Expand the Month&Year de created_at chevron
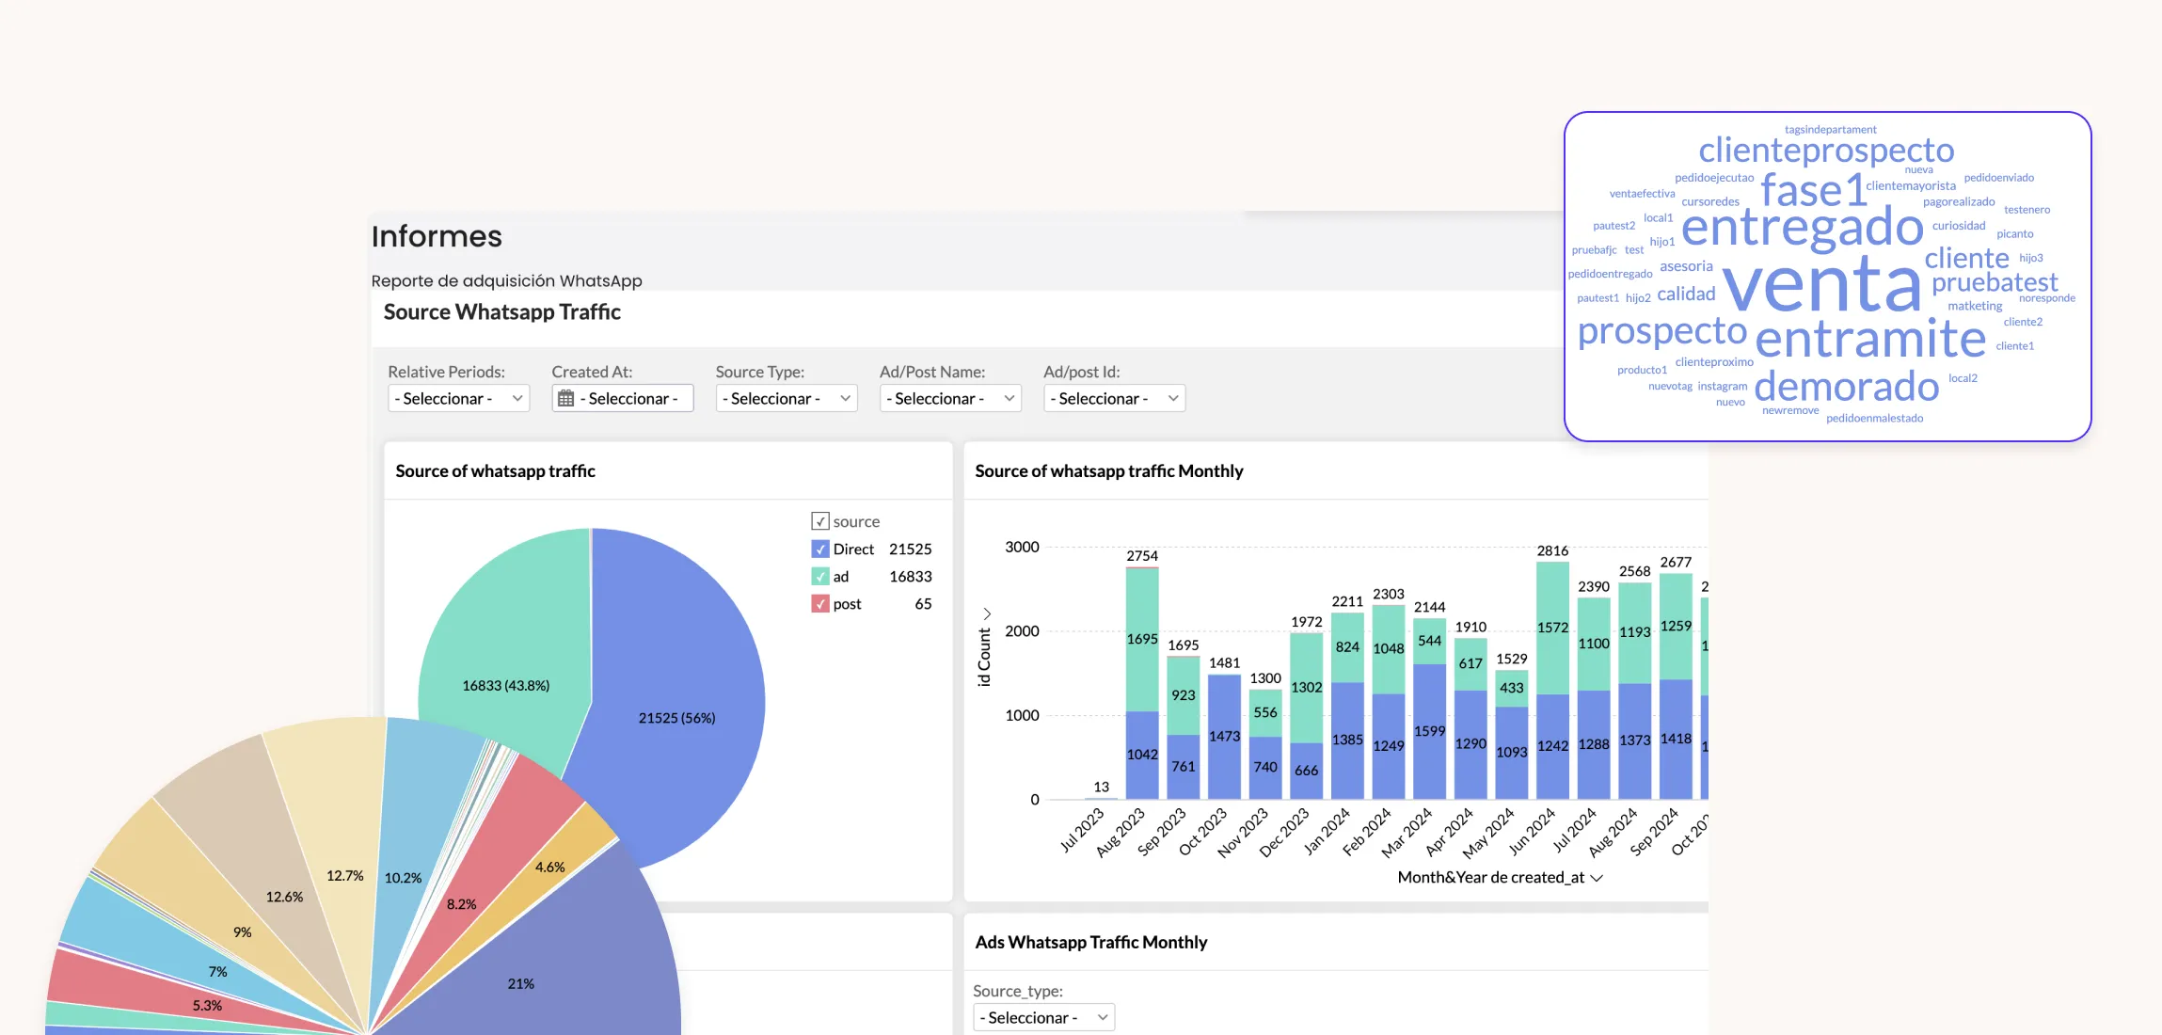Image resolution: width=2162 pixels, height=1035 pixels. click(x=1597, y=878)
